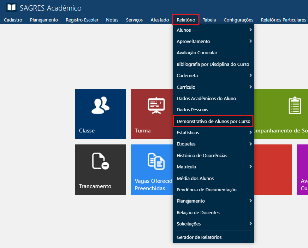Select Histórico de Ocorrências

click(x=202, y=155)
